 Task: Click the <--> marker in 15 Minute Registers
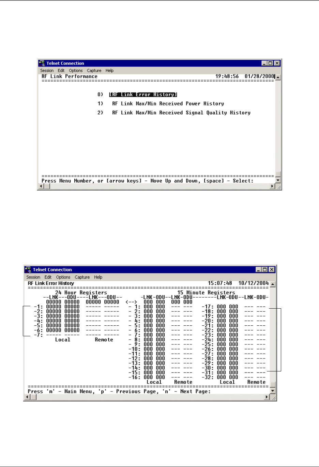click(x=131, y=302)
